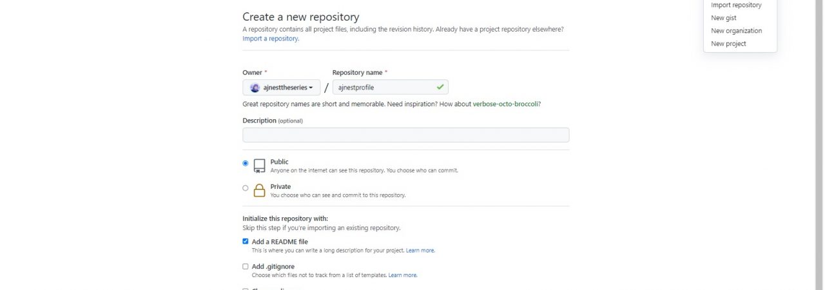Select New gist menu entry
The image size is (825, 290).
pyautogui.click(x=723, y=18)
